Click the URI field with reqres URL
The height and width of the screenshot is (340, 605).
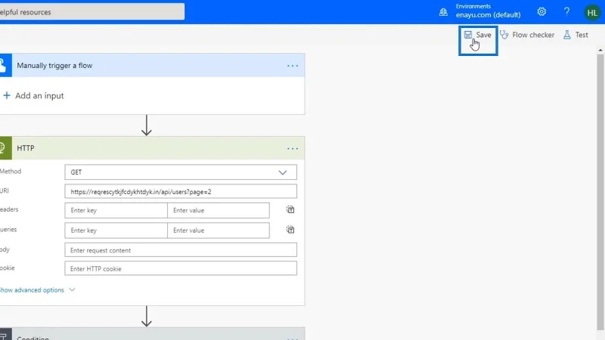point(181,192)
